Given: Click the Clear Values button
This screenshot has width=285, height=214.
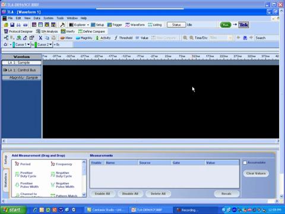Looking at the screenshot, I should point(256,174).
